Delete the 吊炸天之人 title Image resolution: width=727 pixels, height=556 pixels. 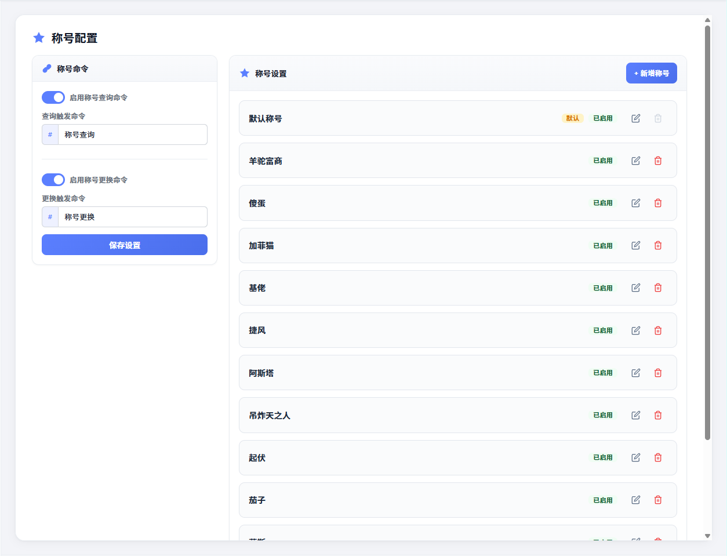(x=658, y=415)
